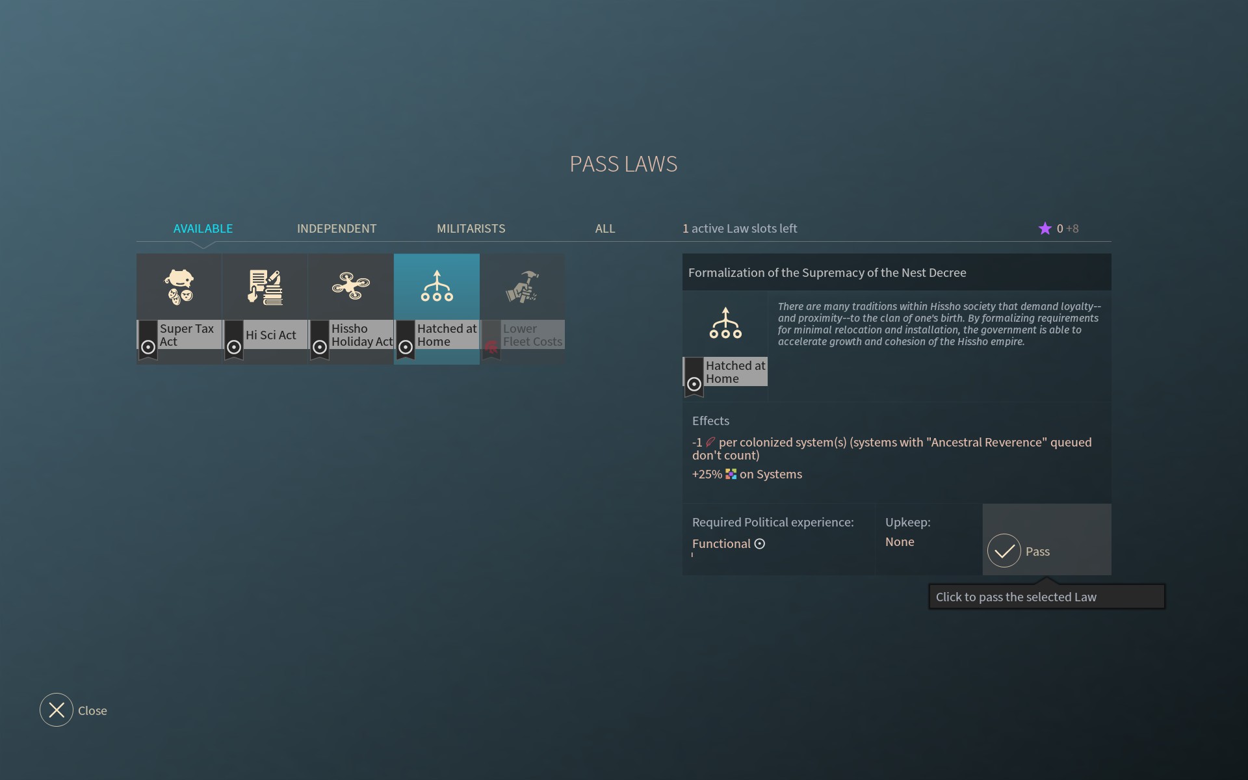Screen dimensions: 1248x780
Task: Choose the Hissho Holiday Act drone icon
Action: tap(350, 285)
